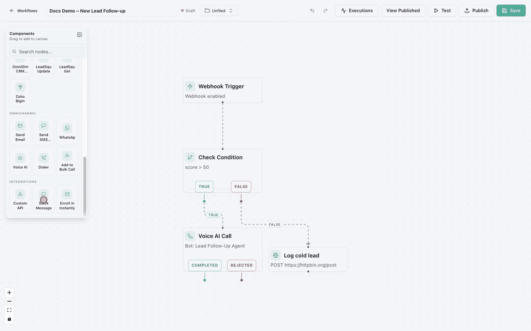Click the 'POST https://httpbin.org/post' text

[304, 265]
